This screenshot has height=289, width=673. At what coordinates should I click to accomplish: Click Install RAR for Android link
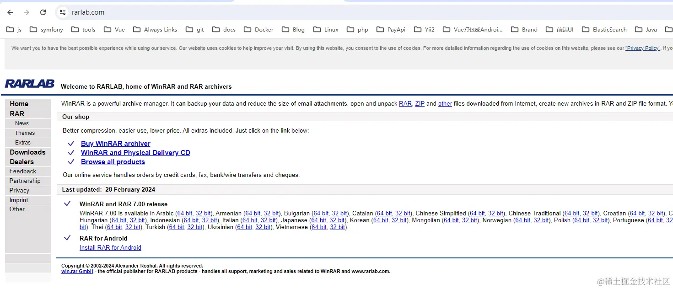click(110, 248)
